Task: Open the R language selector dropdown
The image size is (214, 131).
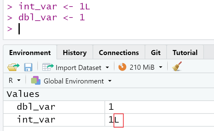Action: tap(15, 80)
